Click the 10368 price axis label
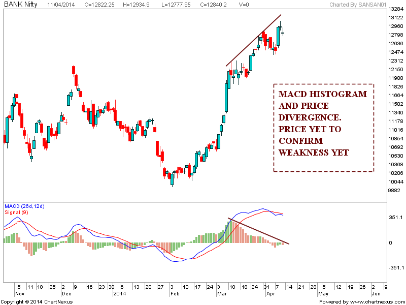This screenshot has width=406, height=305. (396, 164)
